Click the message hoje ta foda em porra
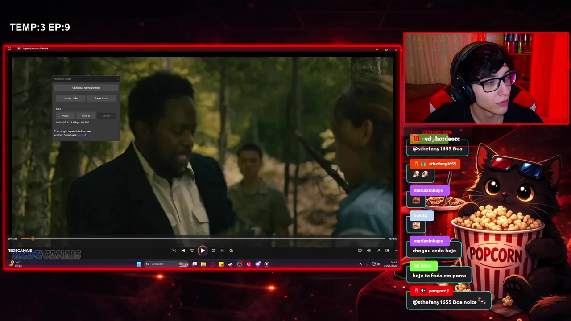The height and width of the screenshot is (321, 571). click(x=439, y=276)
